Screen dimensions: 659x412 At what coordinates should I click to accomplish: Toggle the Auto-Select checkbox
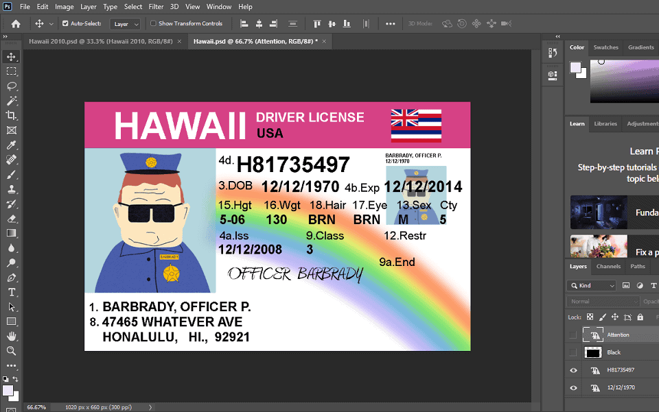pos(65,23)
